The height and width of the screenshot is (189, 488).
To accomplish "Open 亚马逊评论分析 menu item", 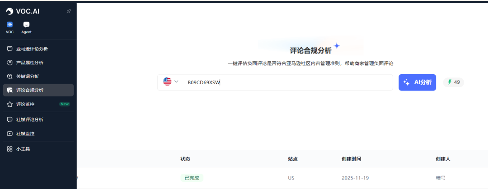I will 38,49.
